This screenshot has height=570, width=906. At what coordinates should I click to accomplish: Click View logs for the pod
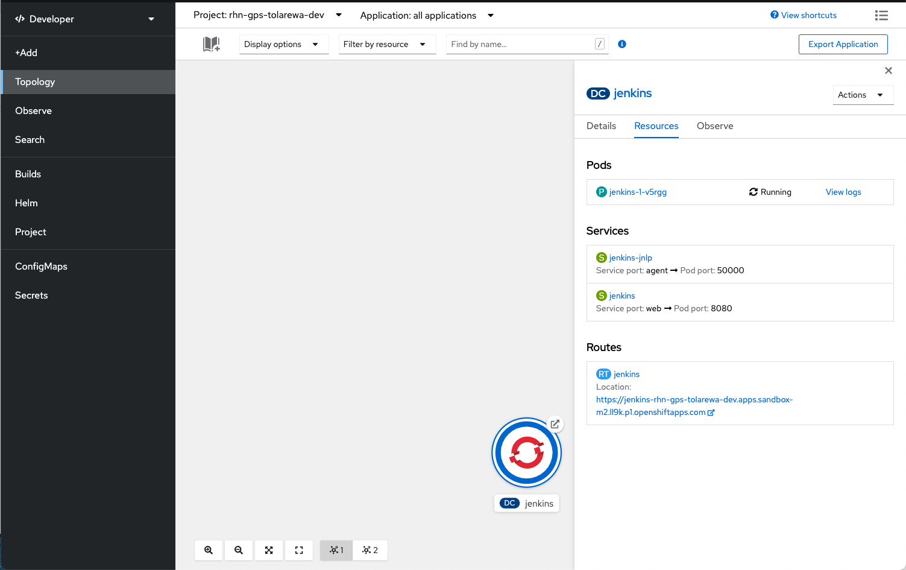[843, 192]
